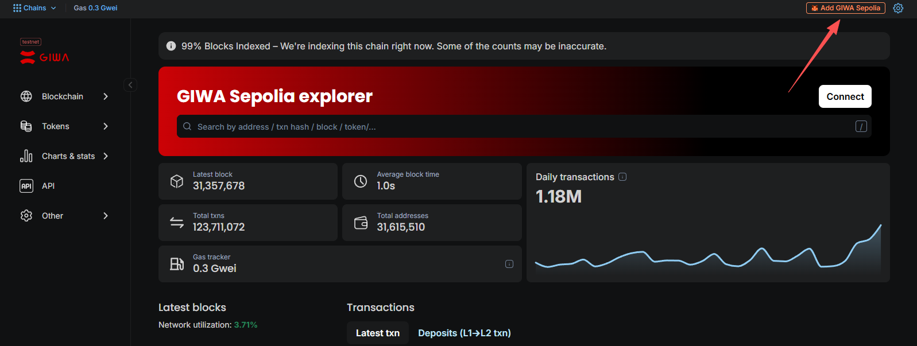Image resolution: width=917 pixels, height=346 pixels.
Task: Click the Connect button
Action: [x=845, y=96]
